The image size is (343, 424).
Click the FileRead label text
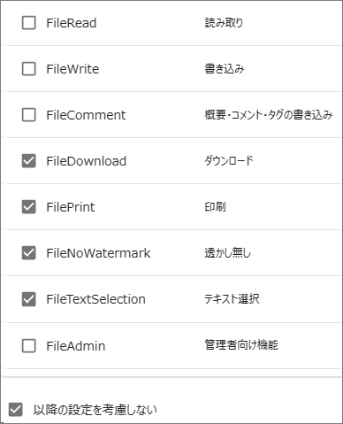pyautogui.click(x=72, y=23)
